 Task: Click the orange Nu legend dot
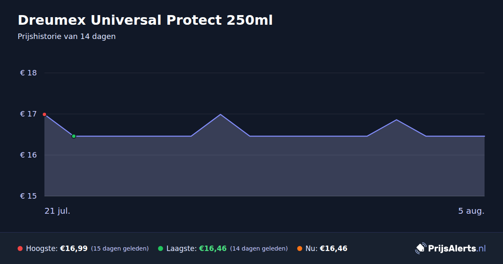[300, 248]
